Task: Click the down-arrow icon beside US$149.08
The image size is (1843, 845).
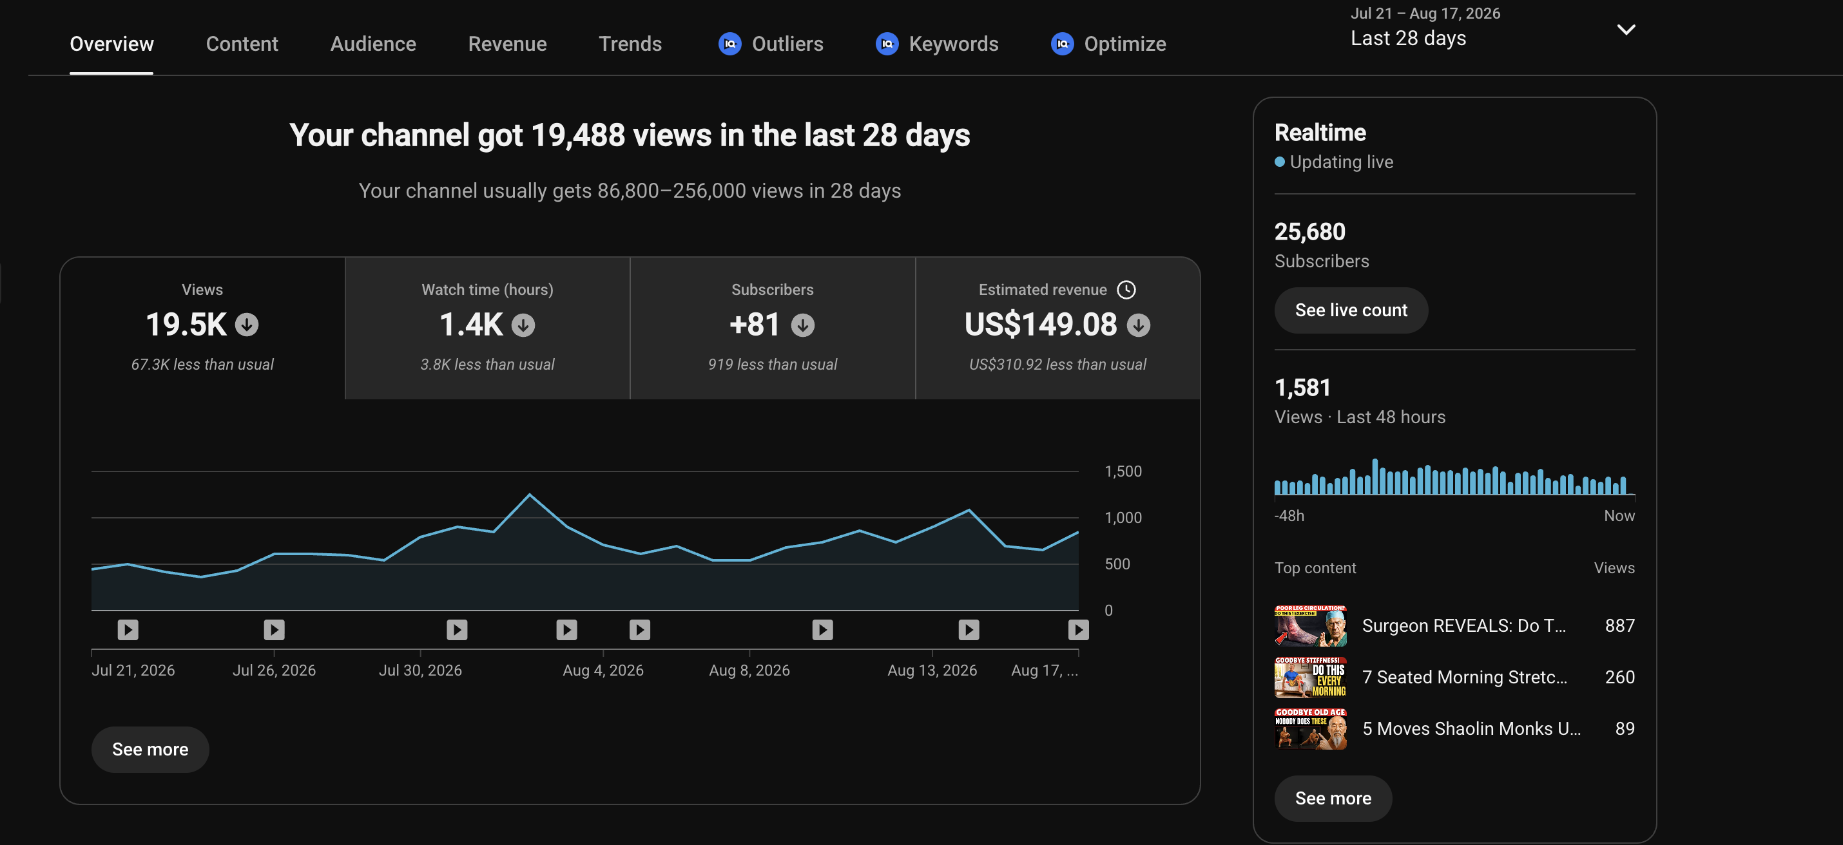Action: (1138, 325)
